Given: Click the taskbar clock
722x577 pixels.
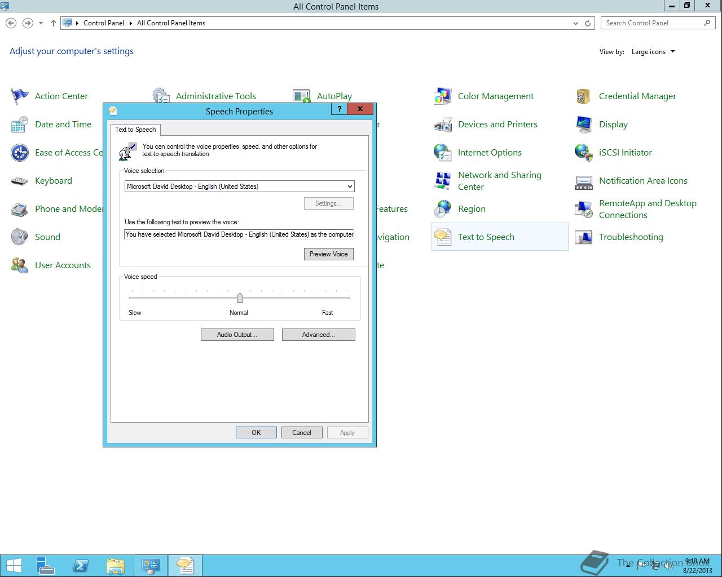Looking at the screenshot, I should (698, 566).
